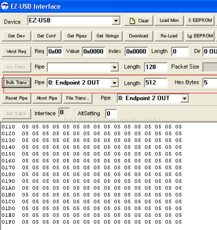Expand the Pipe dropdown beside File Trans
Viewport: 217px width, 230px height.
pyautogui.click(x=184, y=98)
